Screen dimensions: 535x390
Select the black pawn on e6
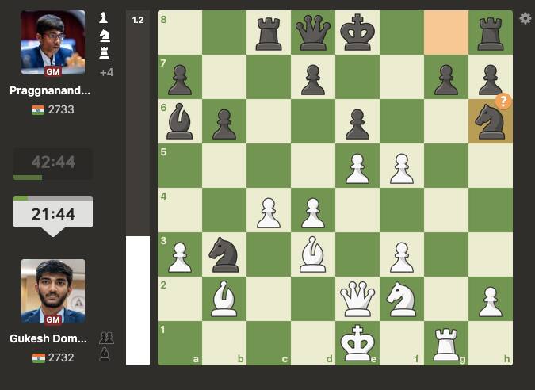click(357, 124)
